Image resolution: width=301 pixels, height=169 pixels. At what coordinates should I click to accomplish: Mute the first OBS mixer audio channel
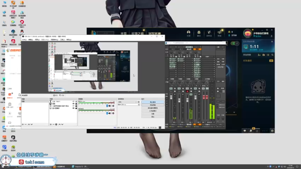point(110,106)
